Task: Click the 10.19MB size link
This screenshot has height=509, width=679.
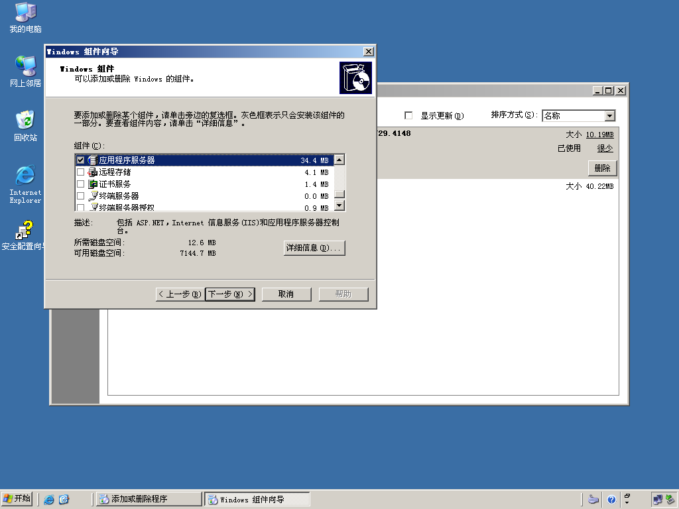Action: point(599,135)
